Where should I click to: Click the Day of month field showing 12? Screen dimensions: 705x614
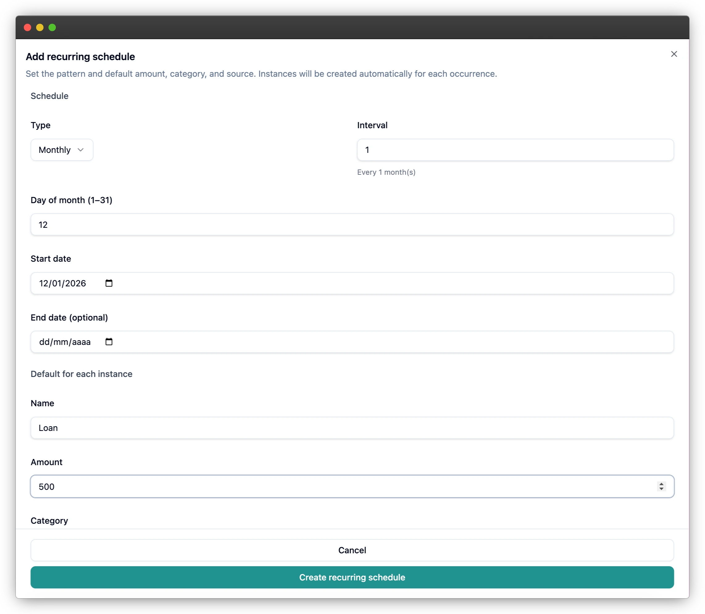click(x=352, y=224)
